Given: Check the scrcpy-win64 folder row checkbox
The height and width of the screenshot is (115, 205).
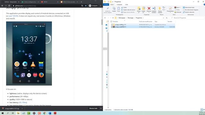Looking at the screenshot, I should click(x=112, y=25).
